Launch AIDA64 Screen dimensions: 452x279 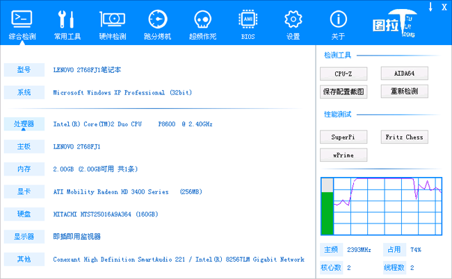click(x=405, y=74)
